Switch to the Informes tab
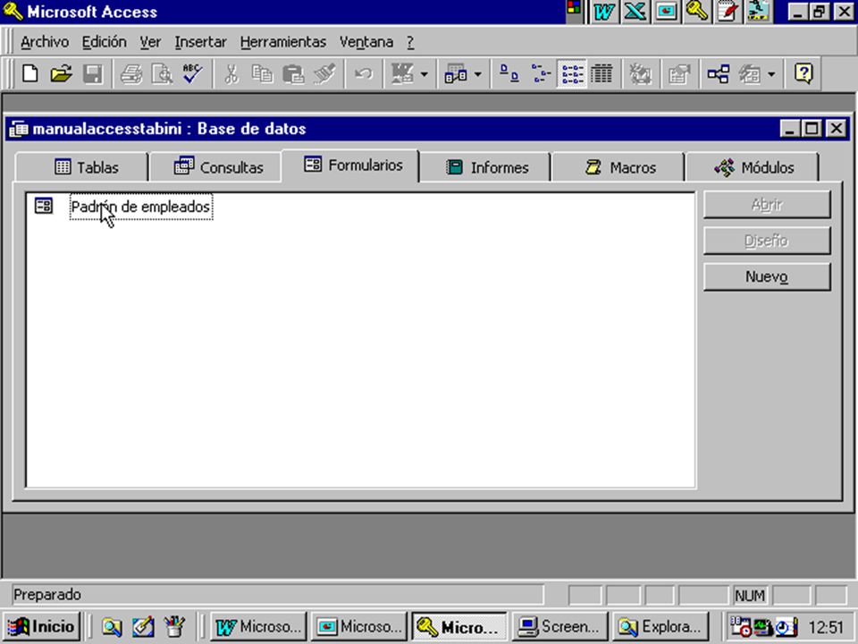This screenshot has width=858, height=644. tap(484, 167)
